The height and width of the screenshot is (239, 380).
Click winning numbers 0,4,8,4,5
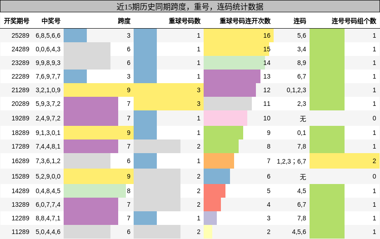tap(48, 191)
